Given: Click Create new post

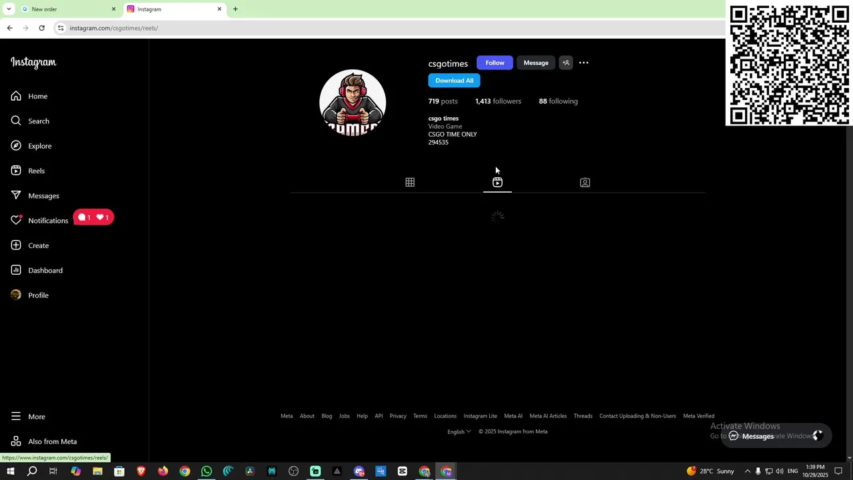Looking at the screenshot, I should (30, 245).
